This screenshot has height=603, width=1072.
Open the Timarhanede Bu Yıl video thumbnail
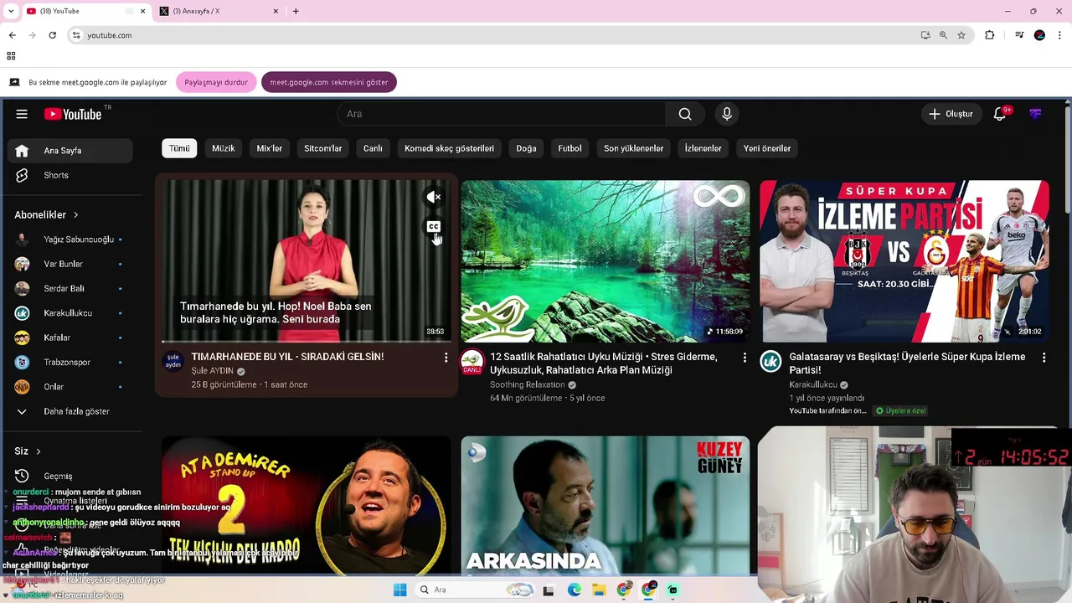(x=306, y=261)
